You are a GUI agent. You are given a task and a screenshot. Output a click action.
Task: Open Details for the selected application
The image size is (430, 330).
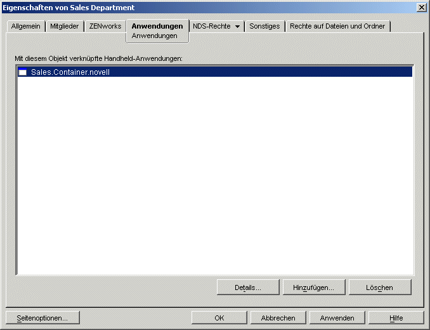coord(248,287)
